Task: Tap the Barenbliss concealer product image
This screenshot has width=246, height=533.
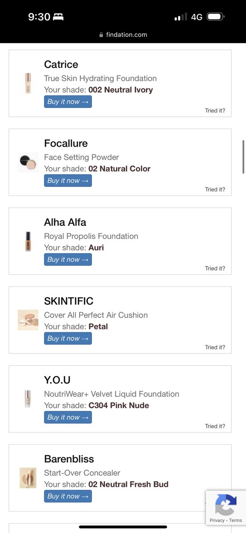Action: tap(28, 478)
